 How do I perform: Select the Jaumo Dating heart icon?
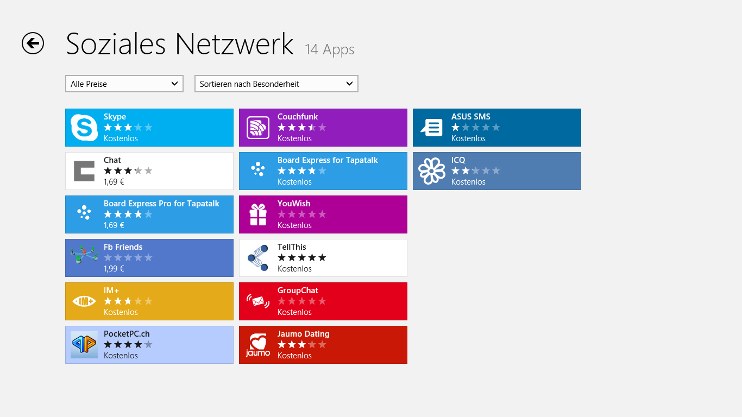click(x=258, y=345)
